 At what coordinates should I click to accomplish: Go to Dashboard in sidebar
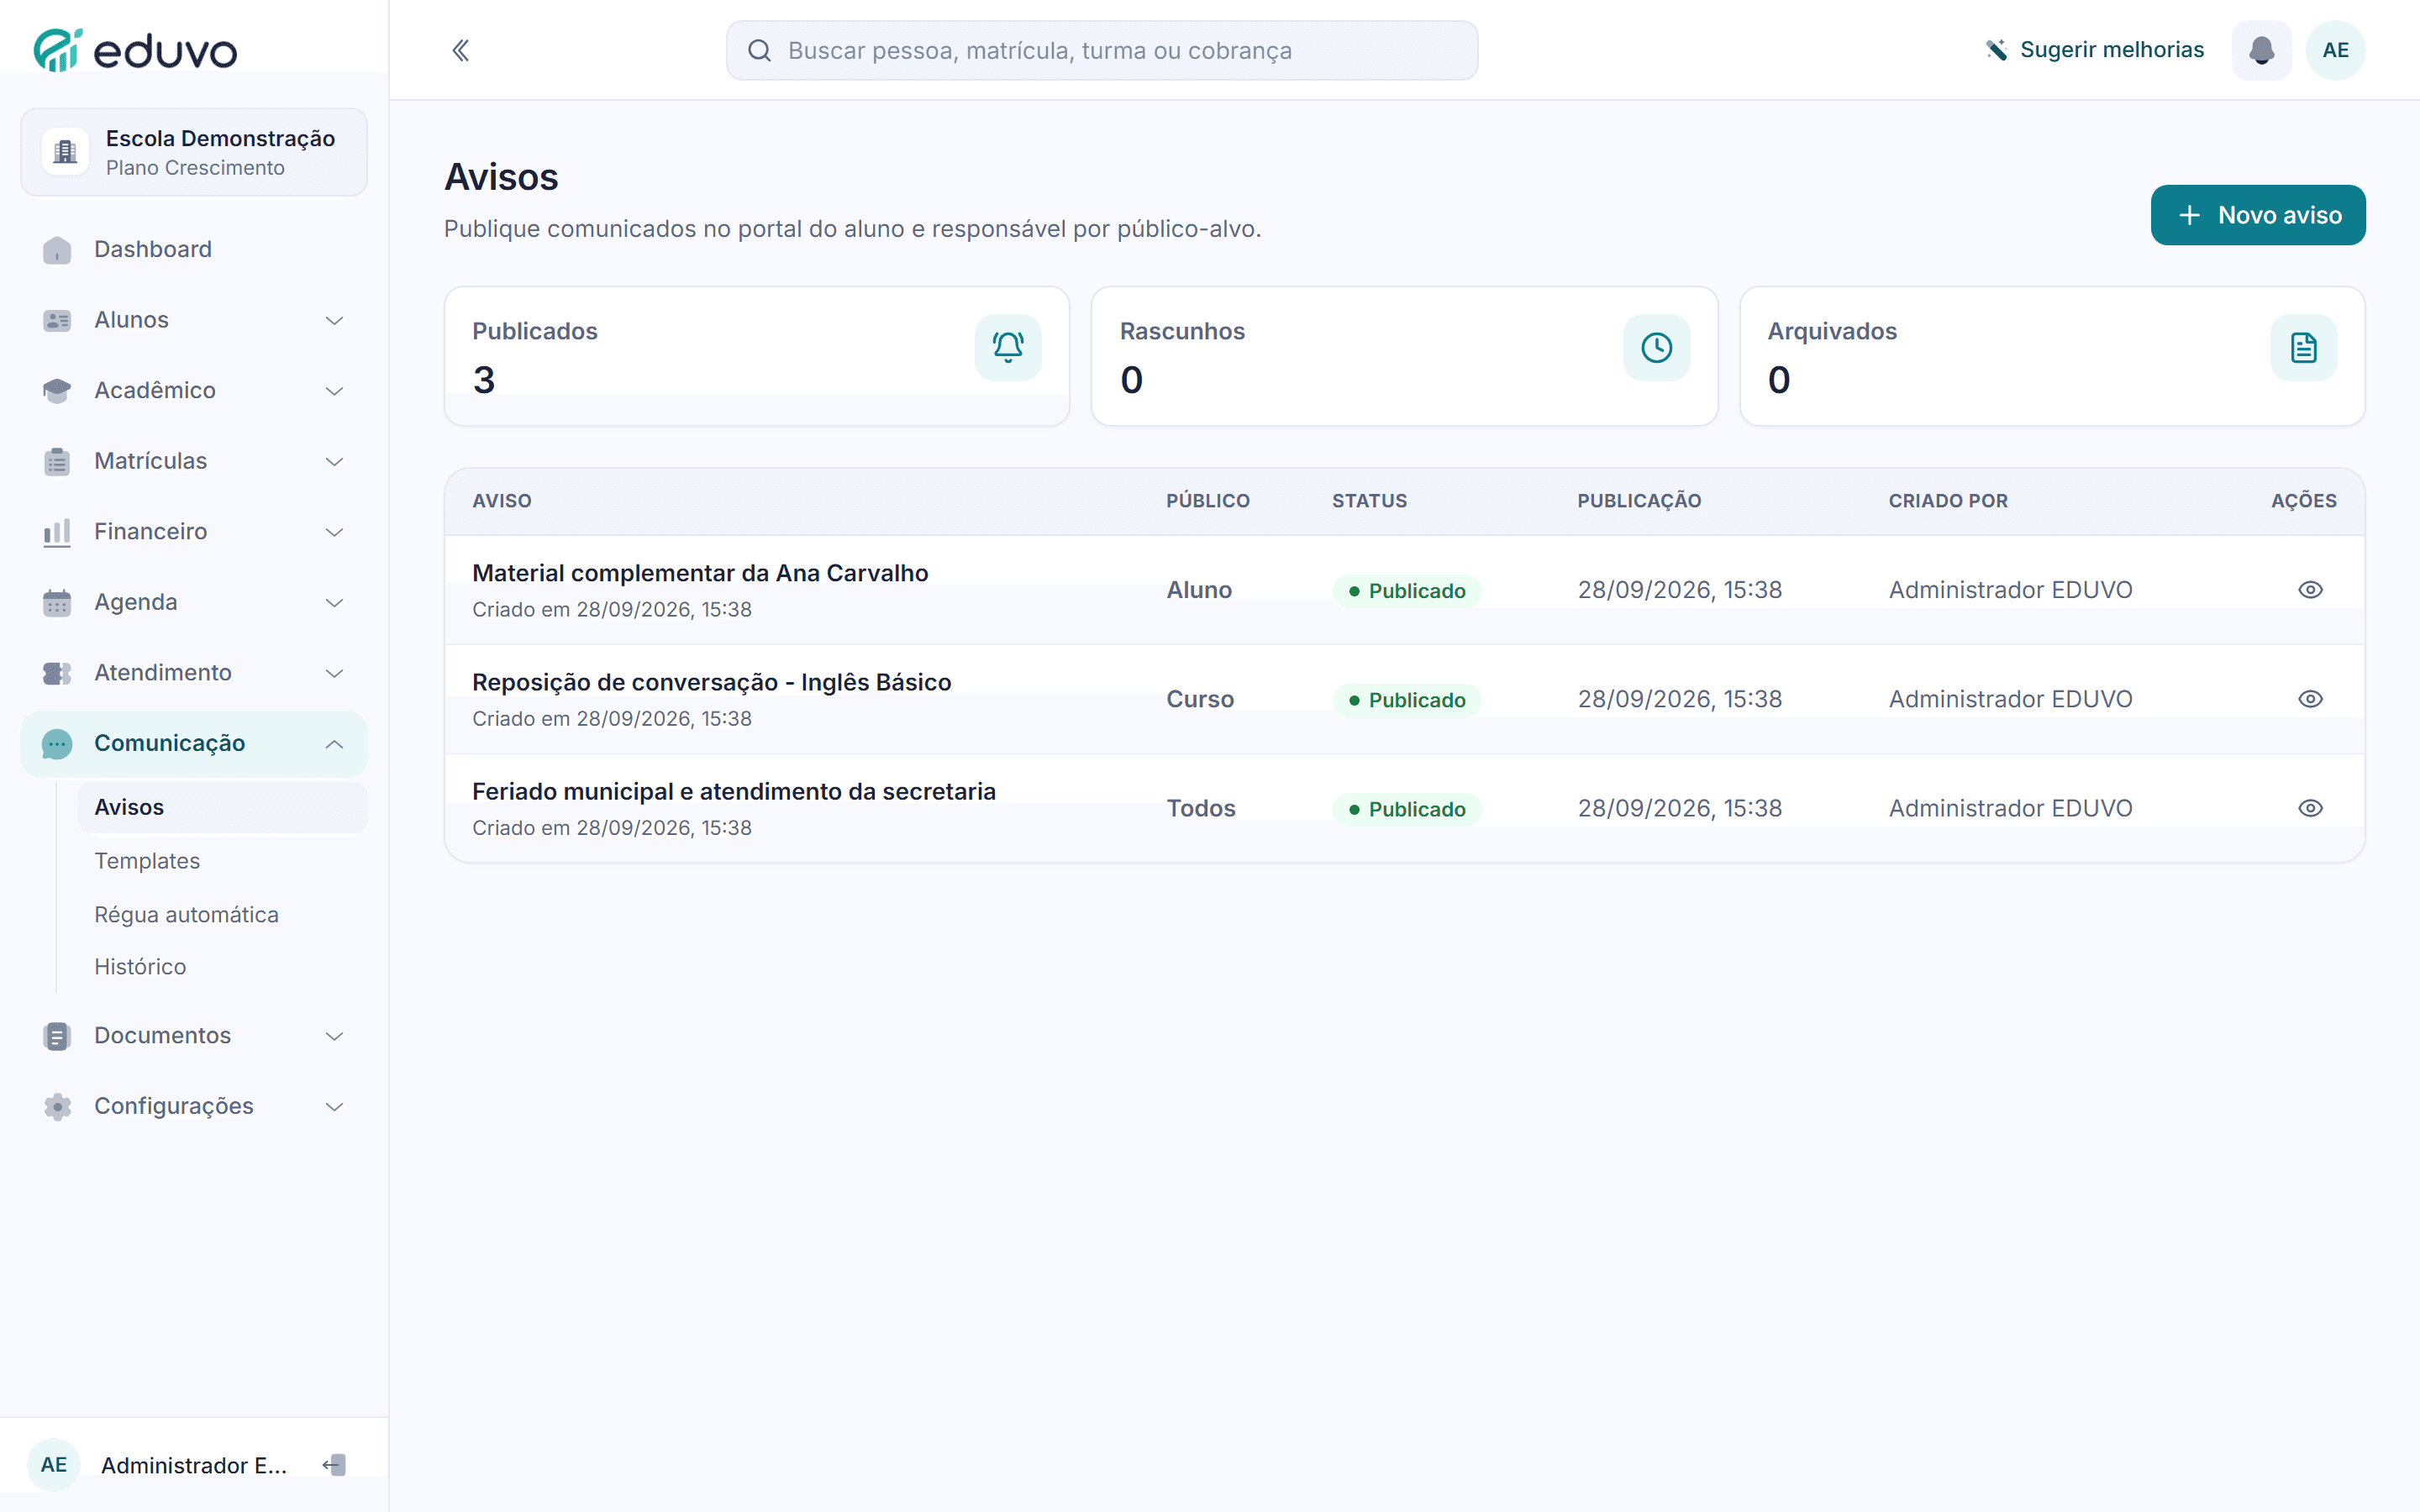194,249
